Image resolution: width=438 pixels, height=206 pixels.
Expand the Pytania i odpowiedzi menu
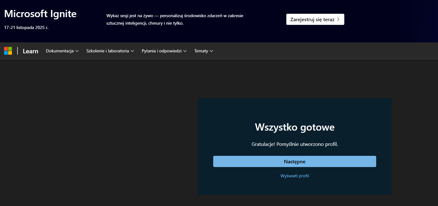coord(164,51)
